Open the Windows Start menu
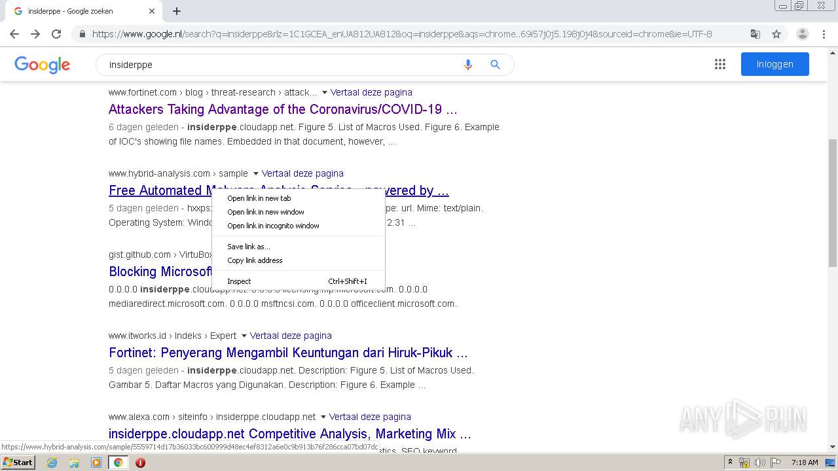The width and height of the screenshot is (838, 471). 18,462
